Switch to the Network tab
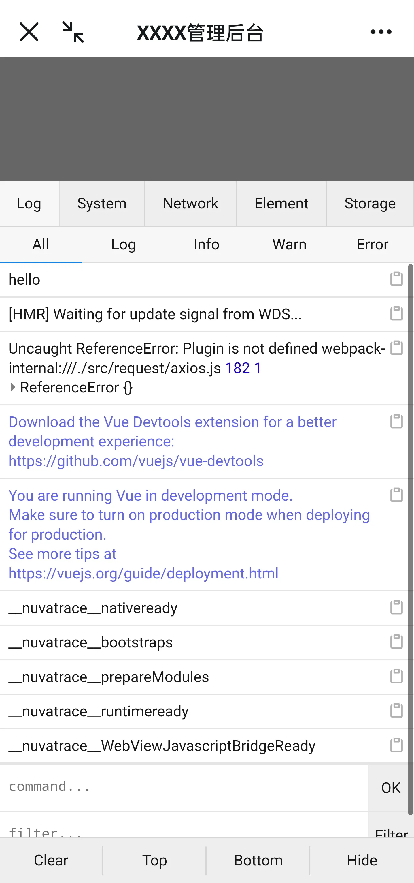The width and height of the screenshot is (414, 883). click(190, 204)
